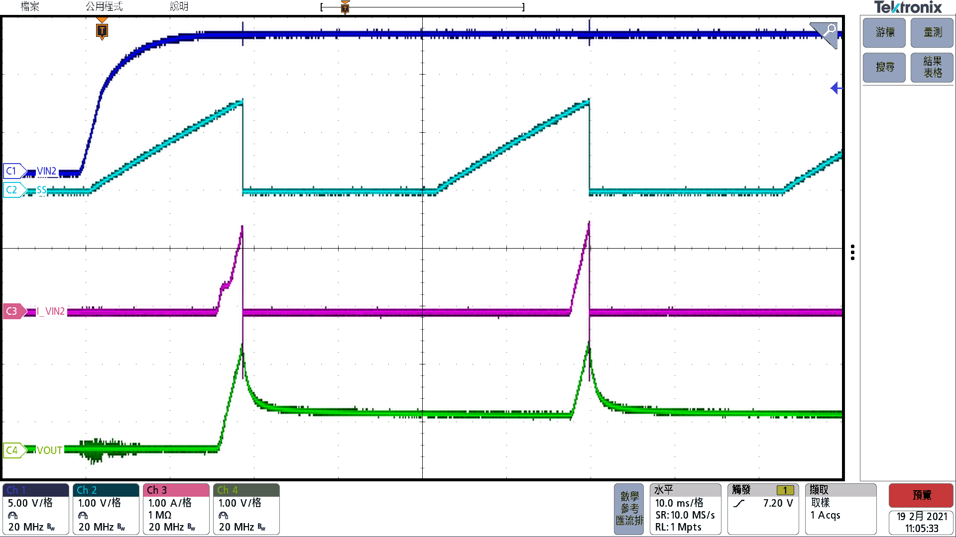Screen dimensions: 956x537
Task: Click the 量測 measure button
Action: (932, 33)
